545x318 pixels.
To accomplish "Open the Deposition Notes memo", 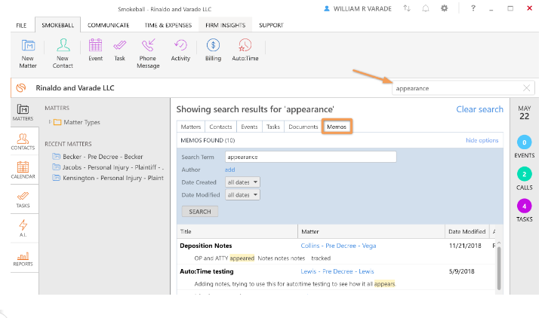I will click(x=206, y=246).
